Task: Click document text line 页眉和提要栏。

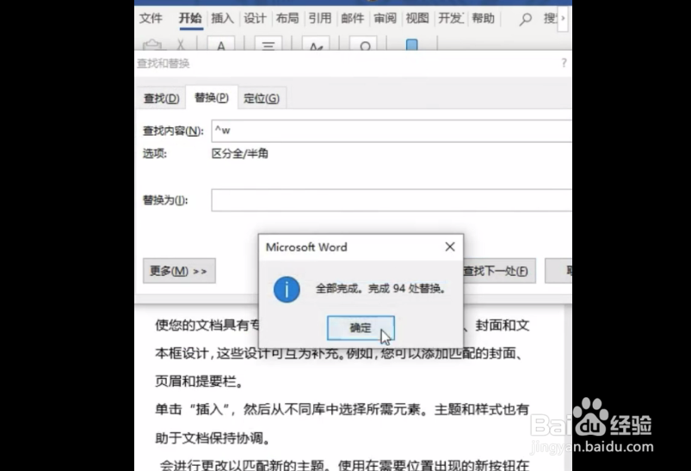Action: point(199,382)
